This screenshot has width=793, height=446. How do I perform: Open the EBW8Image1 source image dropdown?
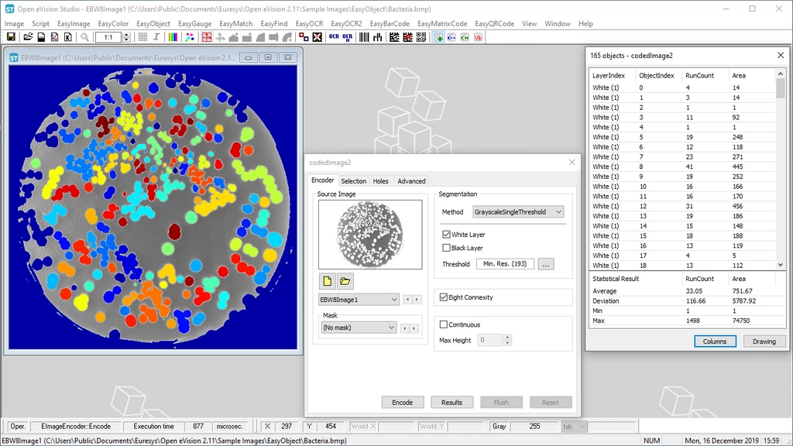[x=358, y=299]
